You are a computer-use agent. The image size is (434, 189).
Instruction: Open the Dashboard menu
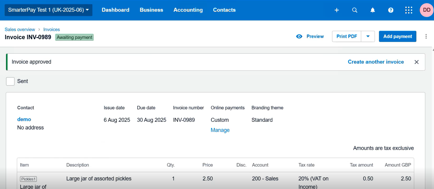(x=115, y=10)
